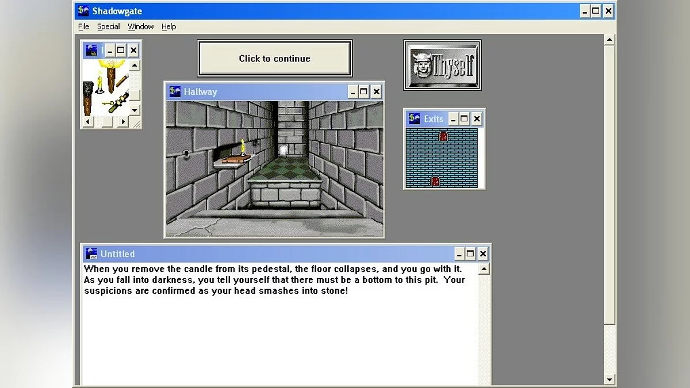The width and height of the screenshot is (690, 388).
Task: Click inventory vertical scrollbar down arrow
Action: click(135, 110)
